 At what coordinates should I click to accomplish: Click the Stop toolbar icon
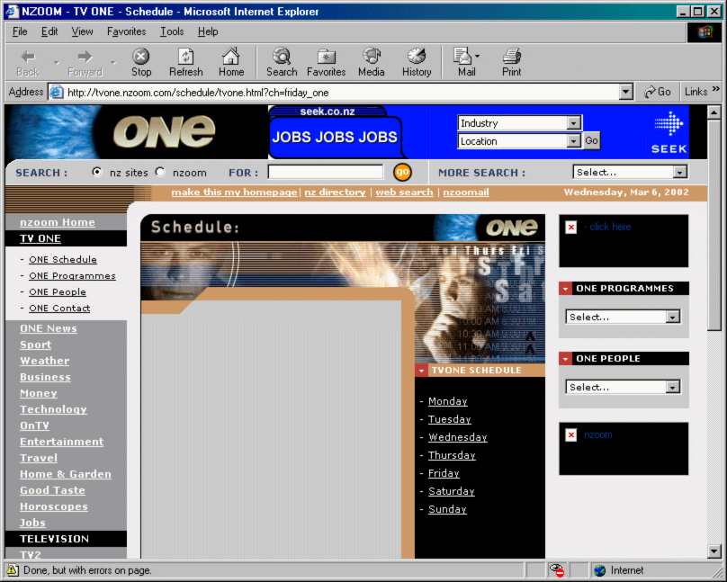tap(141, 62)
